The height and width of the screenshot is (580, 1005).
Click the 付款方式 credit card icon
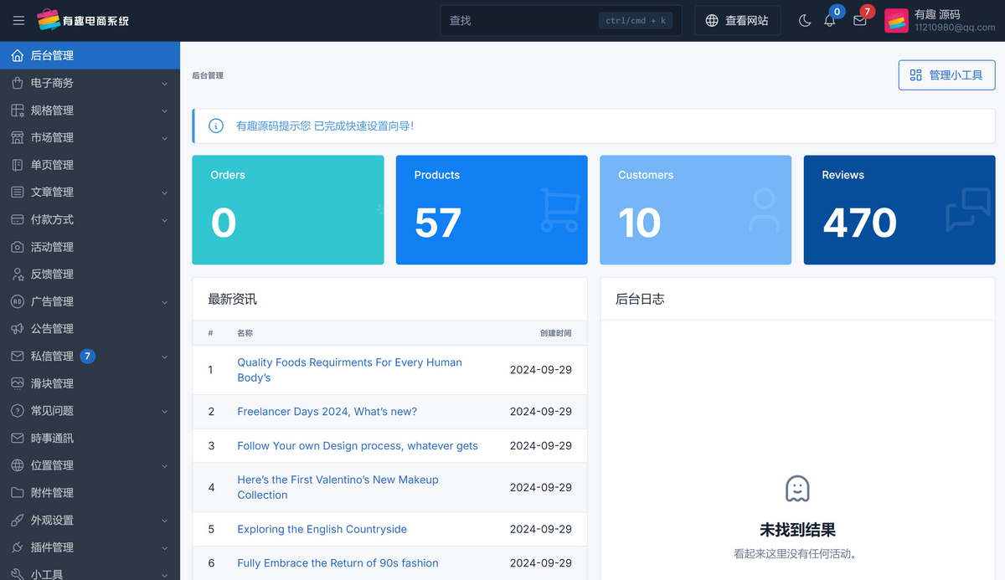click(x=18, y=219)
